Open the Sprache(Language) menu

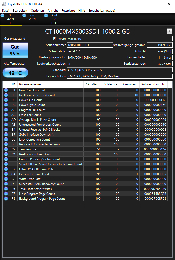pyautogui.click(x=102, y=11)
